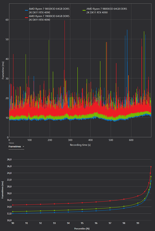
Task: Click the blue data point at percentile 98
Action: pos(124,208)
